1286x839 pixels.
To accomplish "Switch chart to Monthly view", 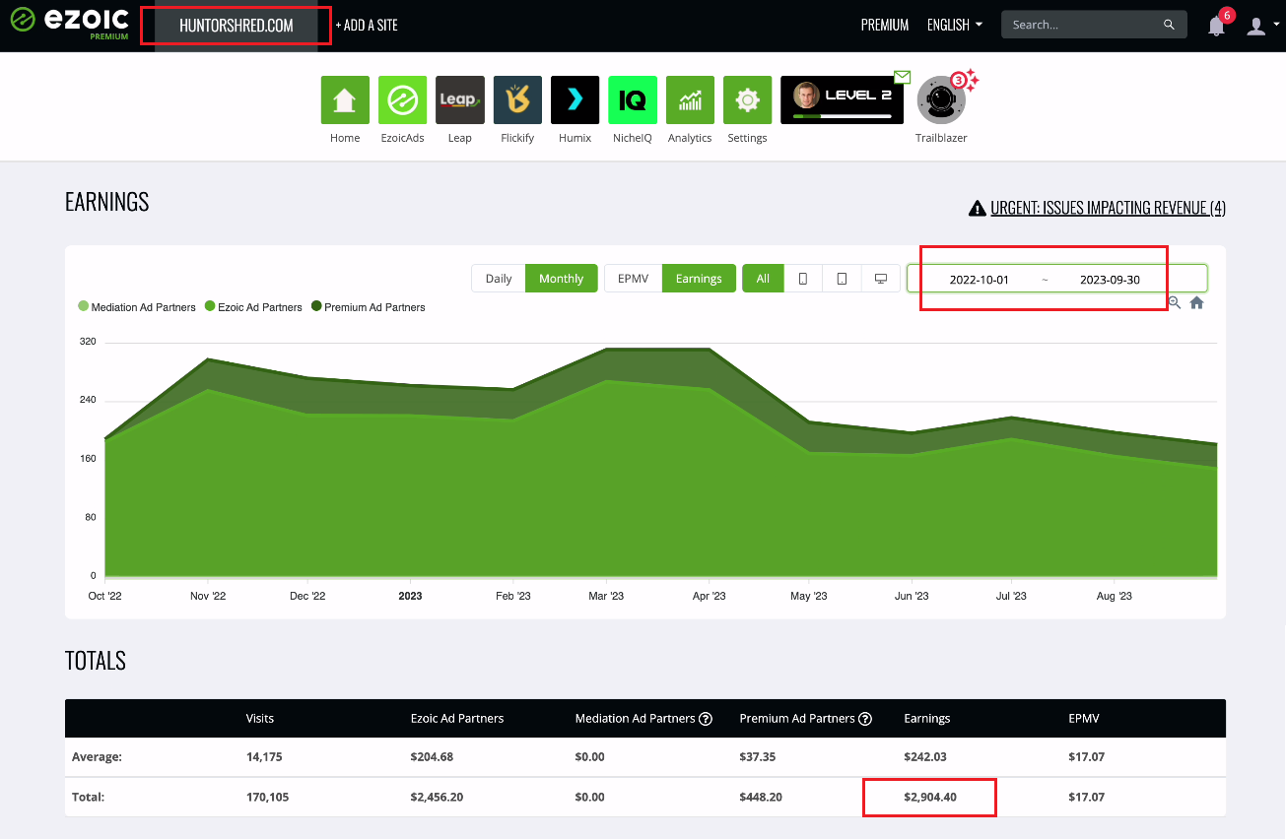I will coord(562,279).
